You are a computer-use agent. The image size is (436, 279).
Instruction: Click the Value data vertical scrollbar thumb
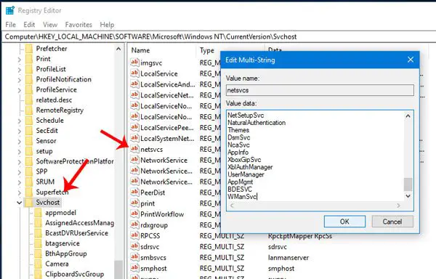[x=408, y=185]
